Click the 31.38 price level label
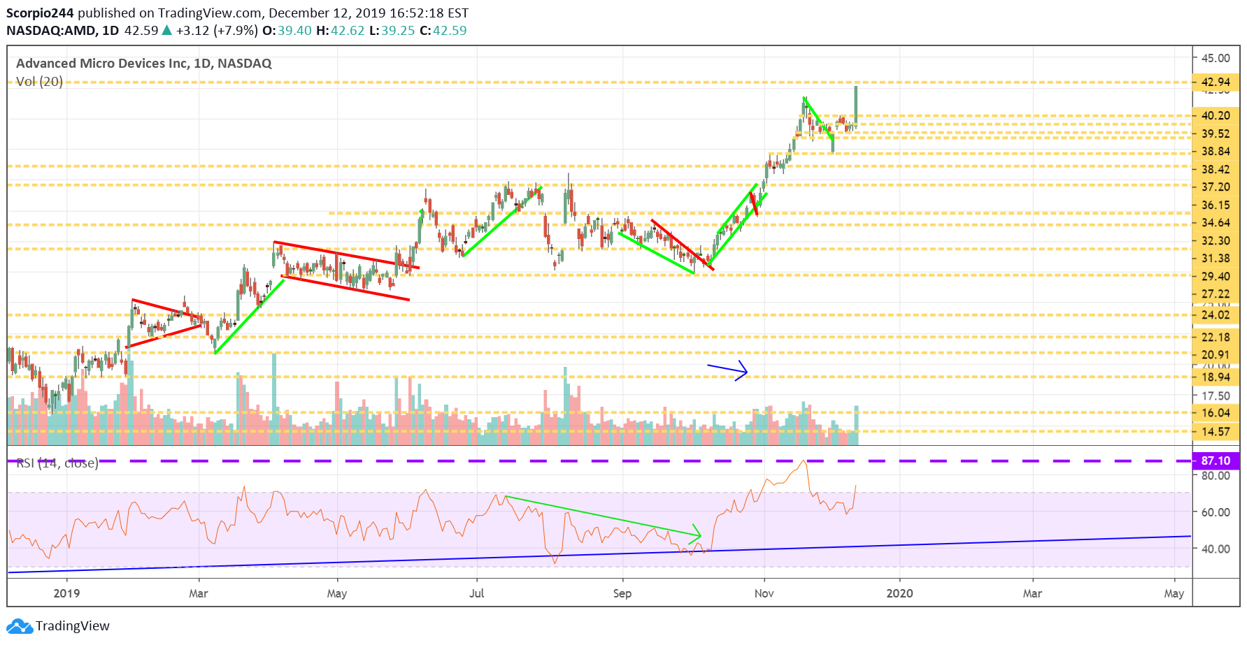1247x645 pixels. coord(1216,259)
